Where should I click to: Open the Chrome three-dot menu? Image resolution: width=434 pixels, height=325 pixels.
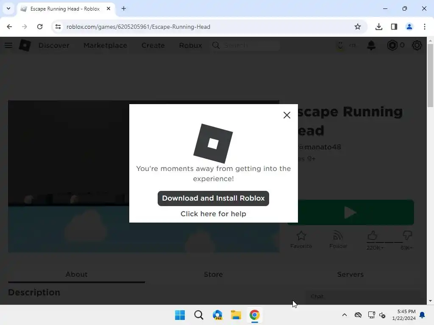click(x=425, y=27)
